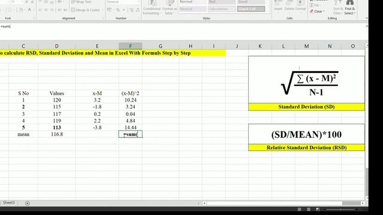The image size is (383, 215).
Task: Add a new sheet with the plus button
Action: click(28, 203)
